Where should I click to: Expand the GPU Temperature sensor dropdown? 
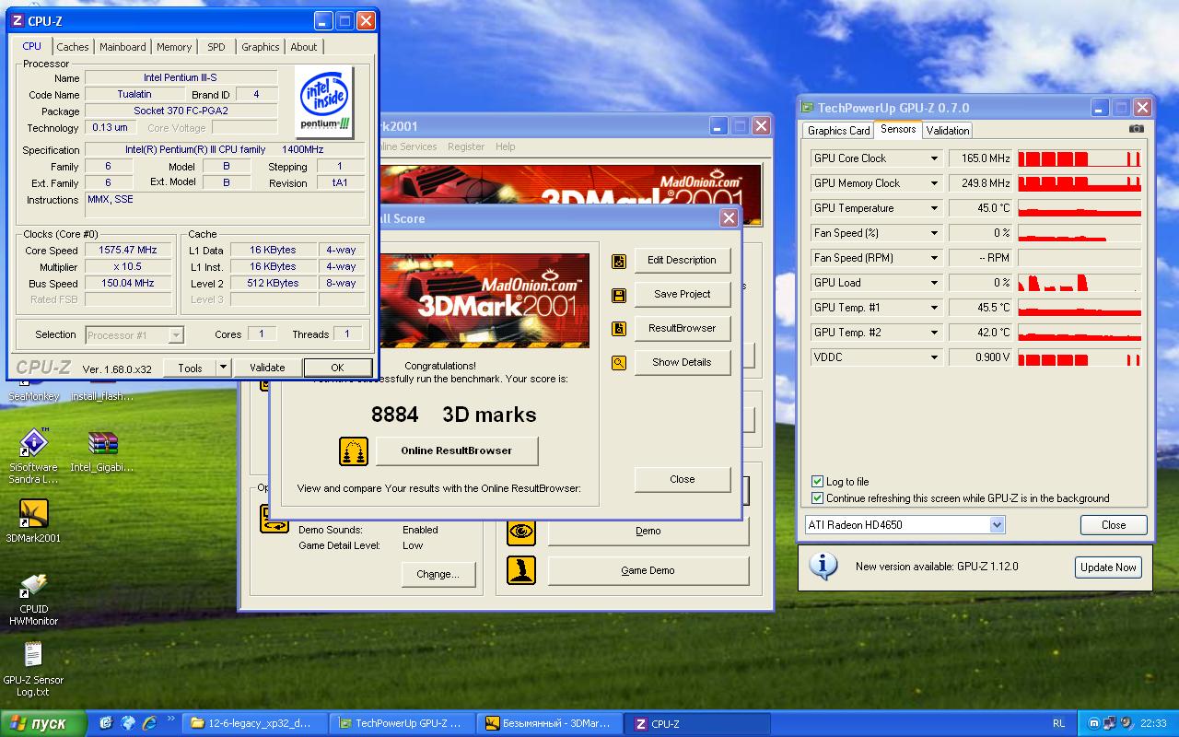pyautogui.click(x=934, y=208)
